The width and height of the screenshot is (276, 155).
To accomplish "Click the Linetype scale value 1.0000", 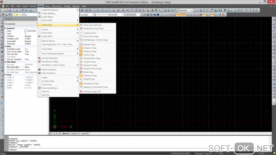I will pyautogui.click(x=28, y=39).
